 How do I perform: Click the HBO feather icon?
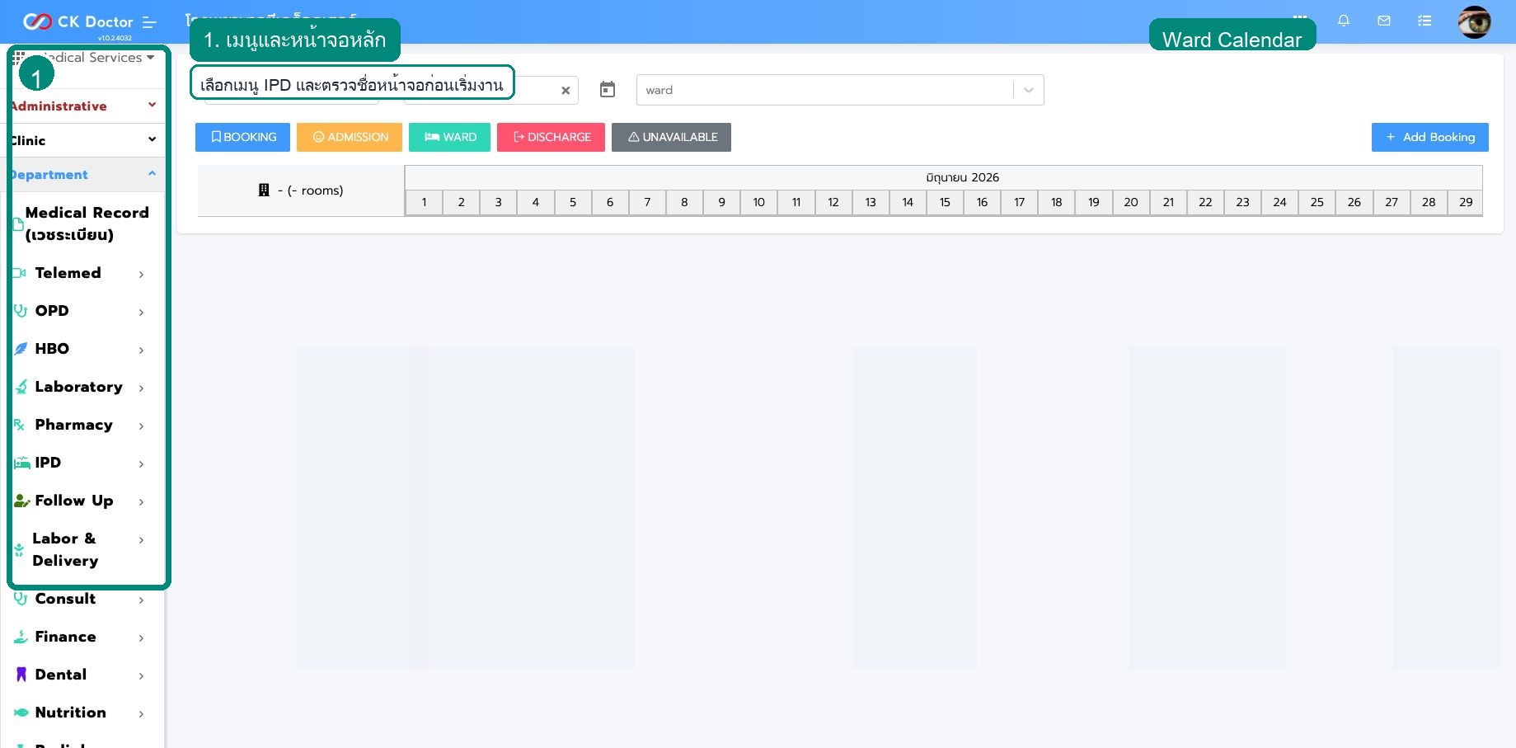(x=21, y=349)
